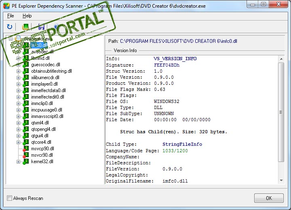The height and width of the screenshot is (210, 291).
Task: Click the VS_VERSION_INFO value
Action: [175, 59]
